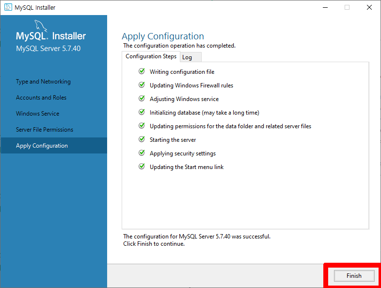The image size is (381, 288).
Task: Click 'Updating permissions for the data folder' text
Action: [x=230, y=126]
